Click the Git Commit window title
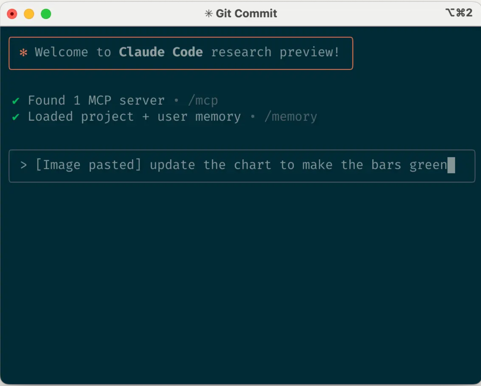This screenshot has height=386, width=481. 246,13
